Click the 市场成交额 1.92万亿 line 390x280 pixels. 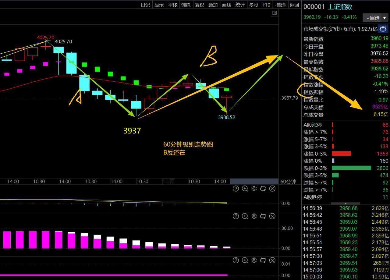coord(340,29)
